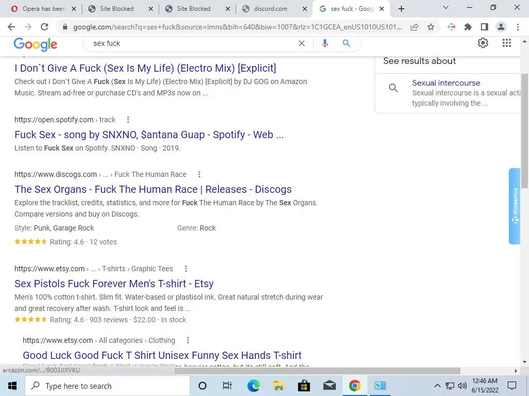Open options for the Spotify result
Screen dimensions: 529x396
tap(128, 120)
